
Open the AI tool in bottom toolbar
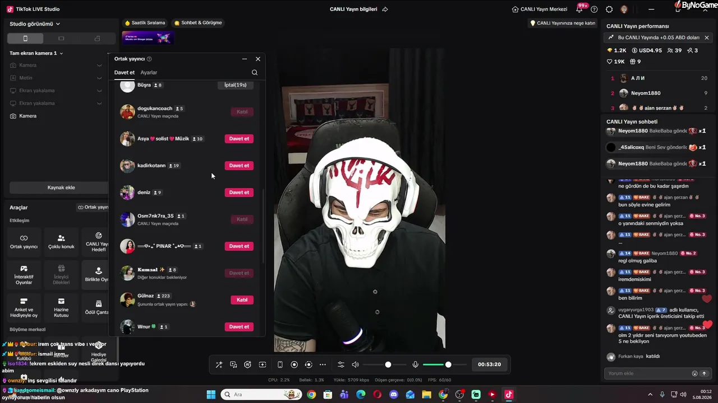(x=247, y=364)
